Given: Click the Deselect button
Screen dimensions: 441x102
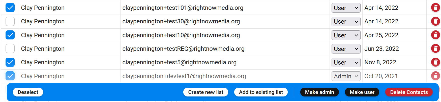Looking at the screenshot, I should click(28, 92).
